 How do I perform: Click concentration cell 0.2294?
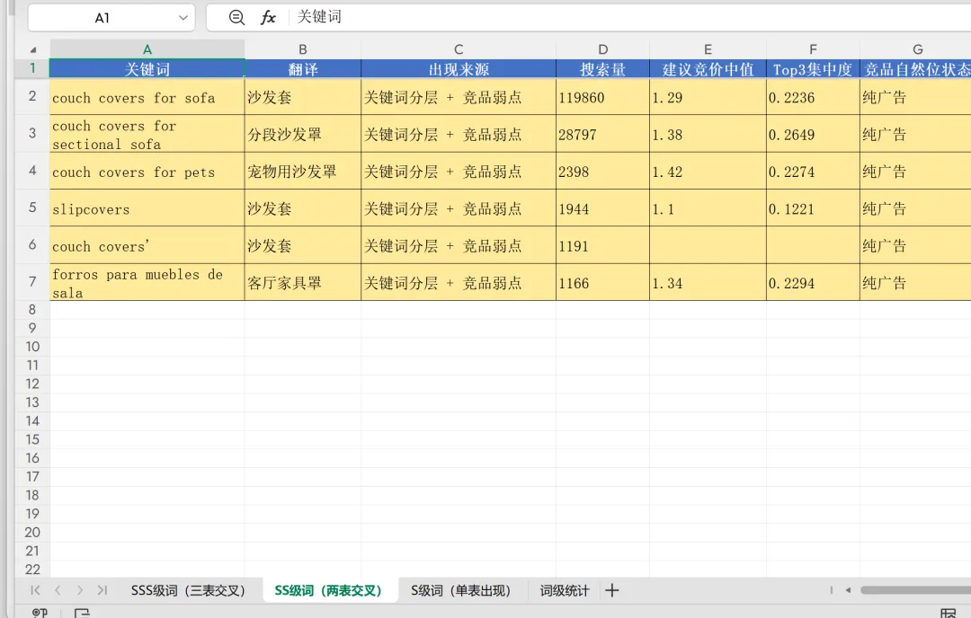point(813,282)
